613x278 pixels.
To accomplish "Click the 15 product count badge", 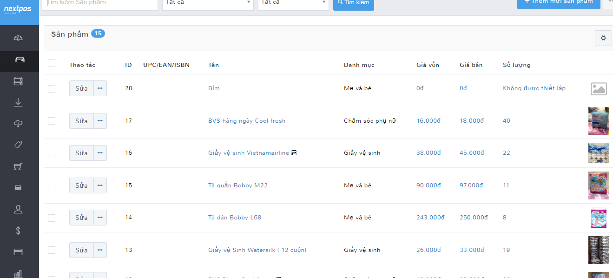I will [98, 33].
